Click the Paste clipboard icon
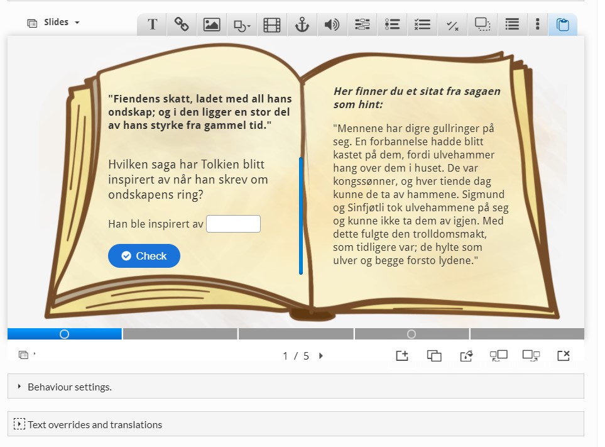The height and width of the screenshot is (447, 605). (562, 25)
